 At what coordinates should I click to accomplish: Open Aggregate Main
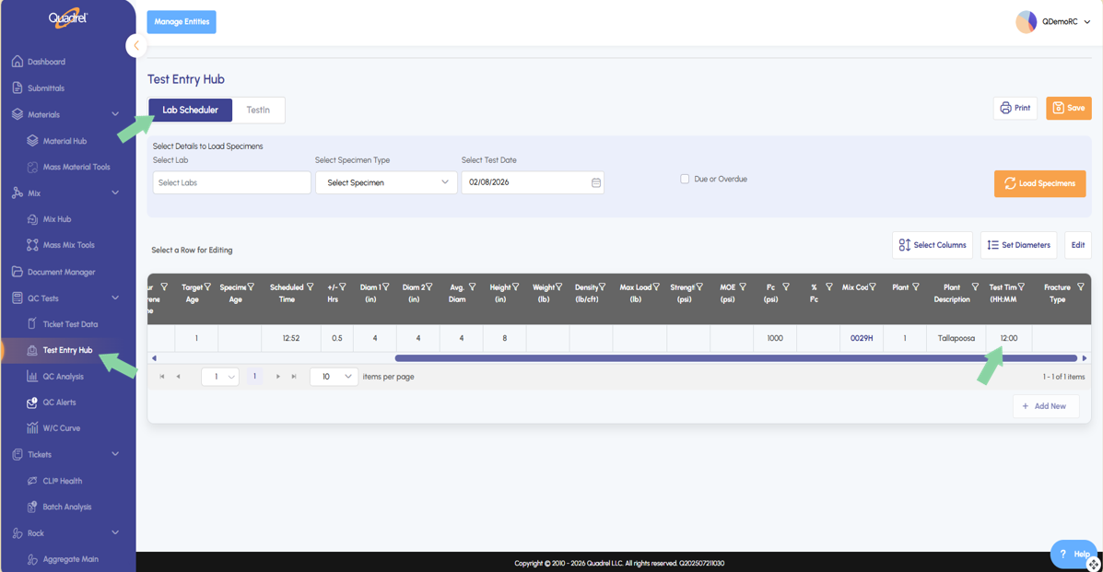point(70,559)
